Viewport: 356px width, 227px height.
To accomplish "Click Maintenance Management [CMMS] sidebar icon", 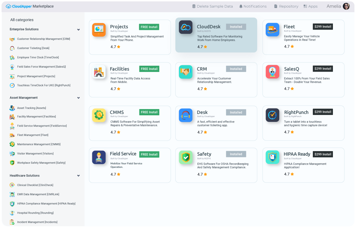I will (12, 144).
